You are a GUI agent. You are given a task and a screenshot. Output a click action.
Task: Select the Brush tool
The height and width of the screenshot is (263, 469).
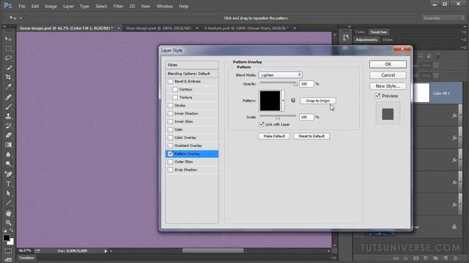click(8, 107)
